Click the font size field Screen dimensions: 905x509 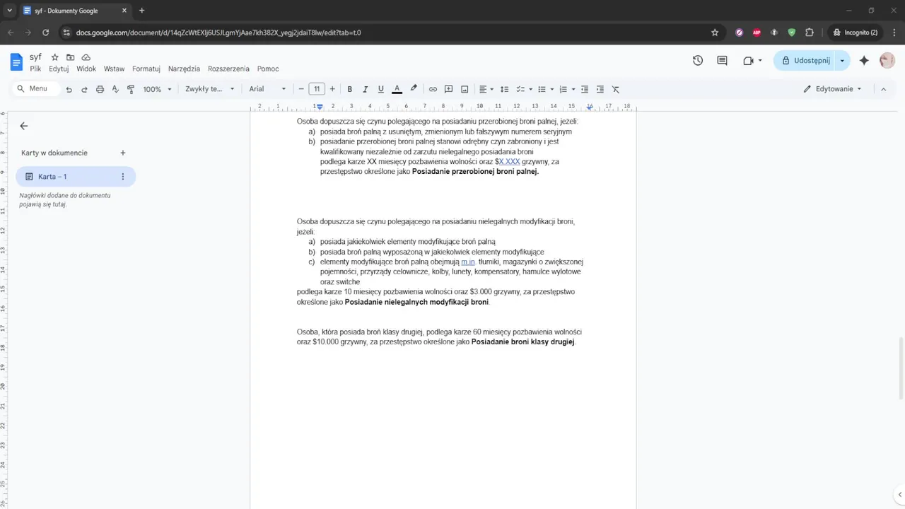(x=317, y=89)
